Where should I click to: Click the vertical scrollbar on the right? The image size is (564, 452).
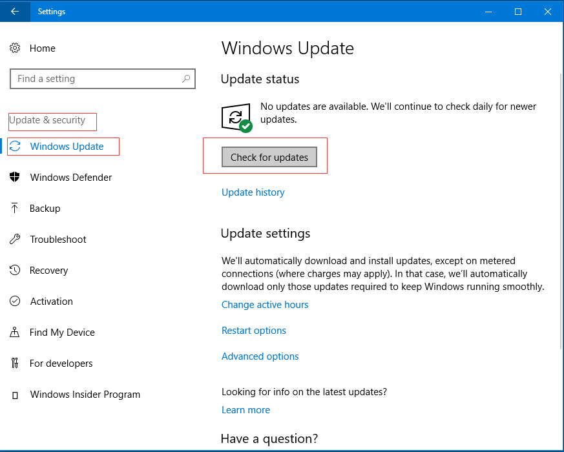561,211
